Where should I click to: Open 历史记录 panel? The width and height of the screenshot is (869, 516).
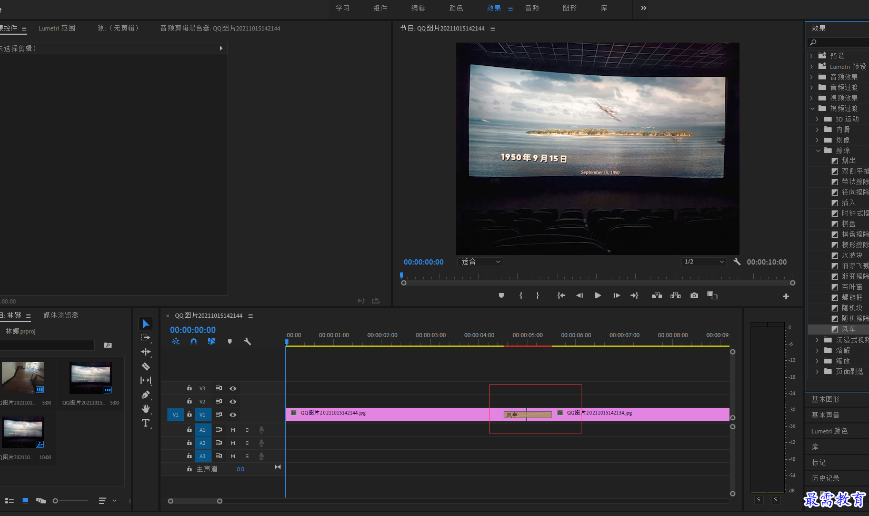tap(825, 478)
